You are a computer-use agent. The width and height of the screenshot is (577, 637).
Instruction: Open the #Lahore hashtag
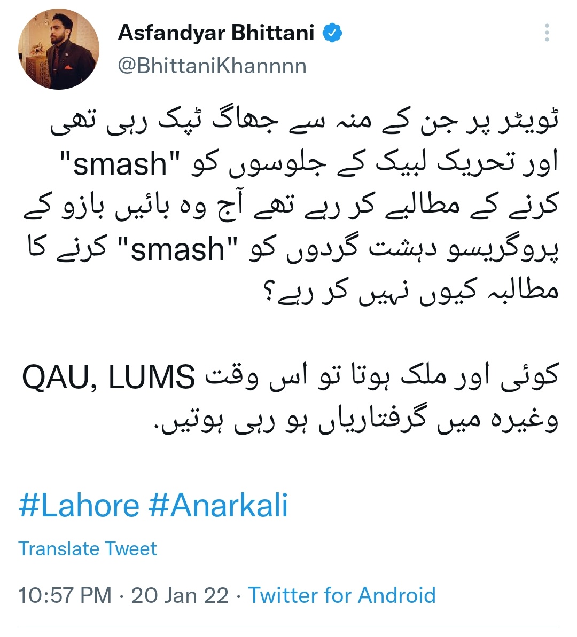point(79,505)
